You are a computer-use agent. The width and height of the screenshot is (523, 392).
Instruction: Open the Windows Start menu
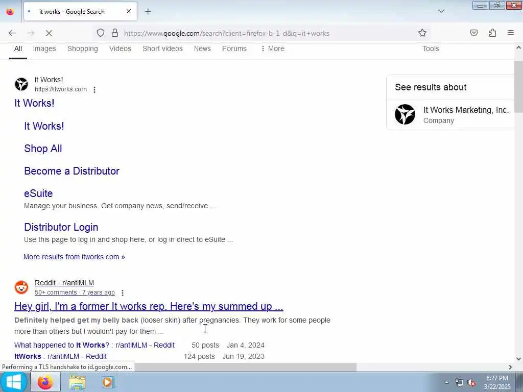[13, 382]
